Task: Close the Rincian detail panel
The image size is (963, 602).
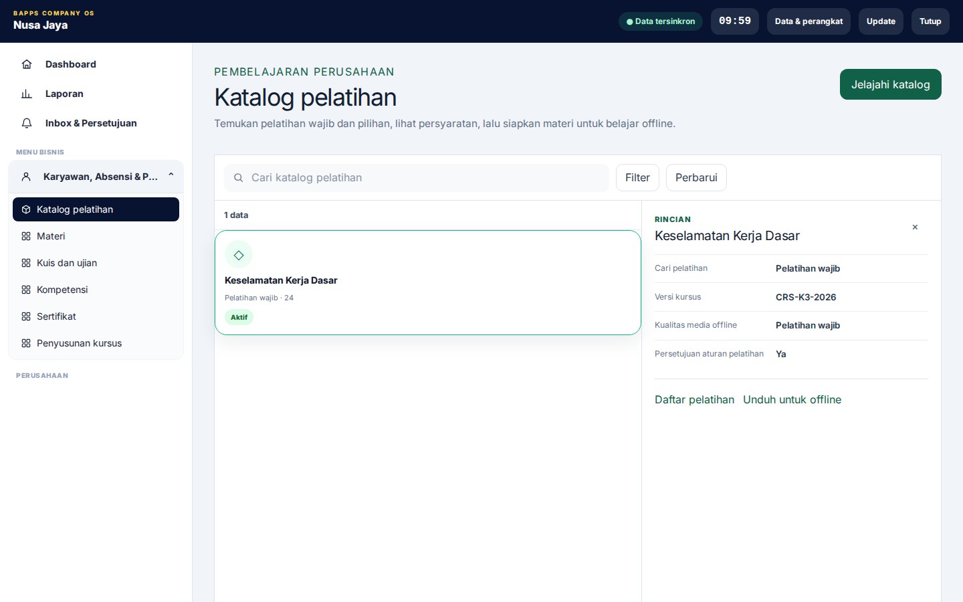Action: [915, 227]
